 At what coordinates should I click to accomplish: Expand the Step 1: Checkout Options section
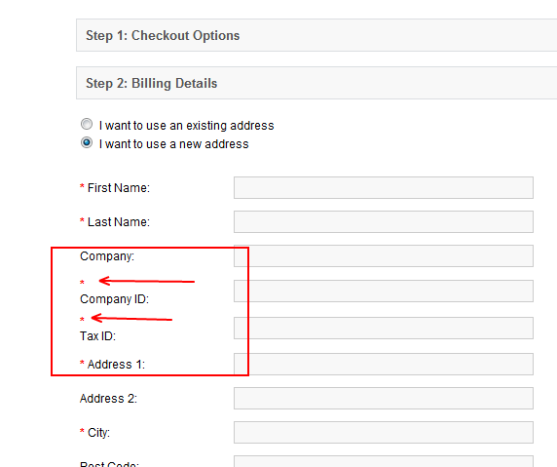(x=316, y=35)
